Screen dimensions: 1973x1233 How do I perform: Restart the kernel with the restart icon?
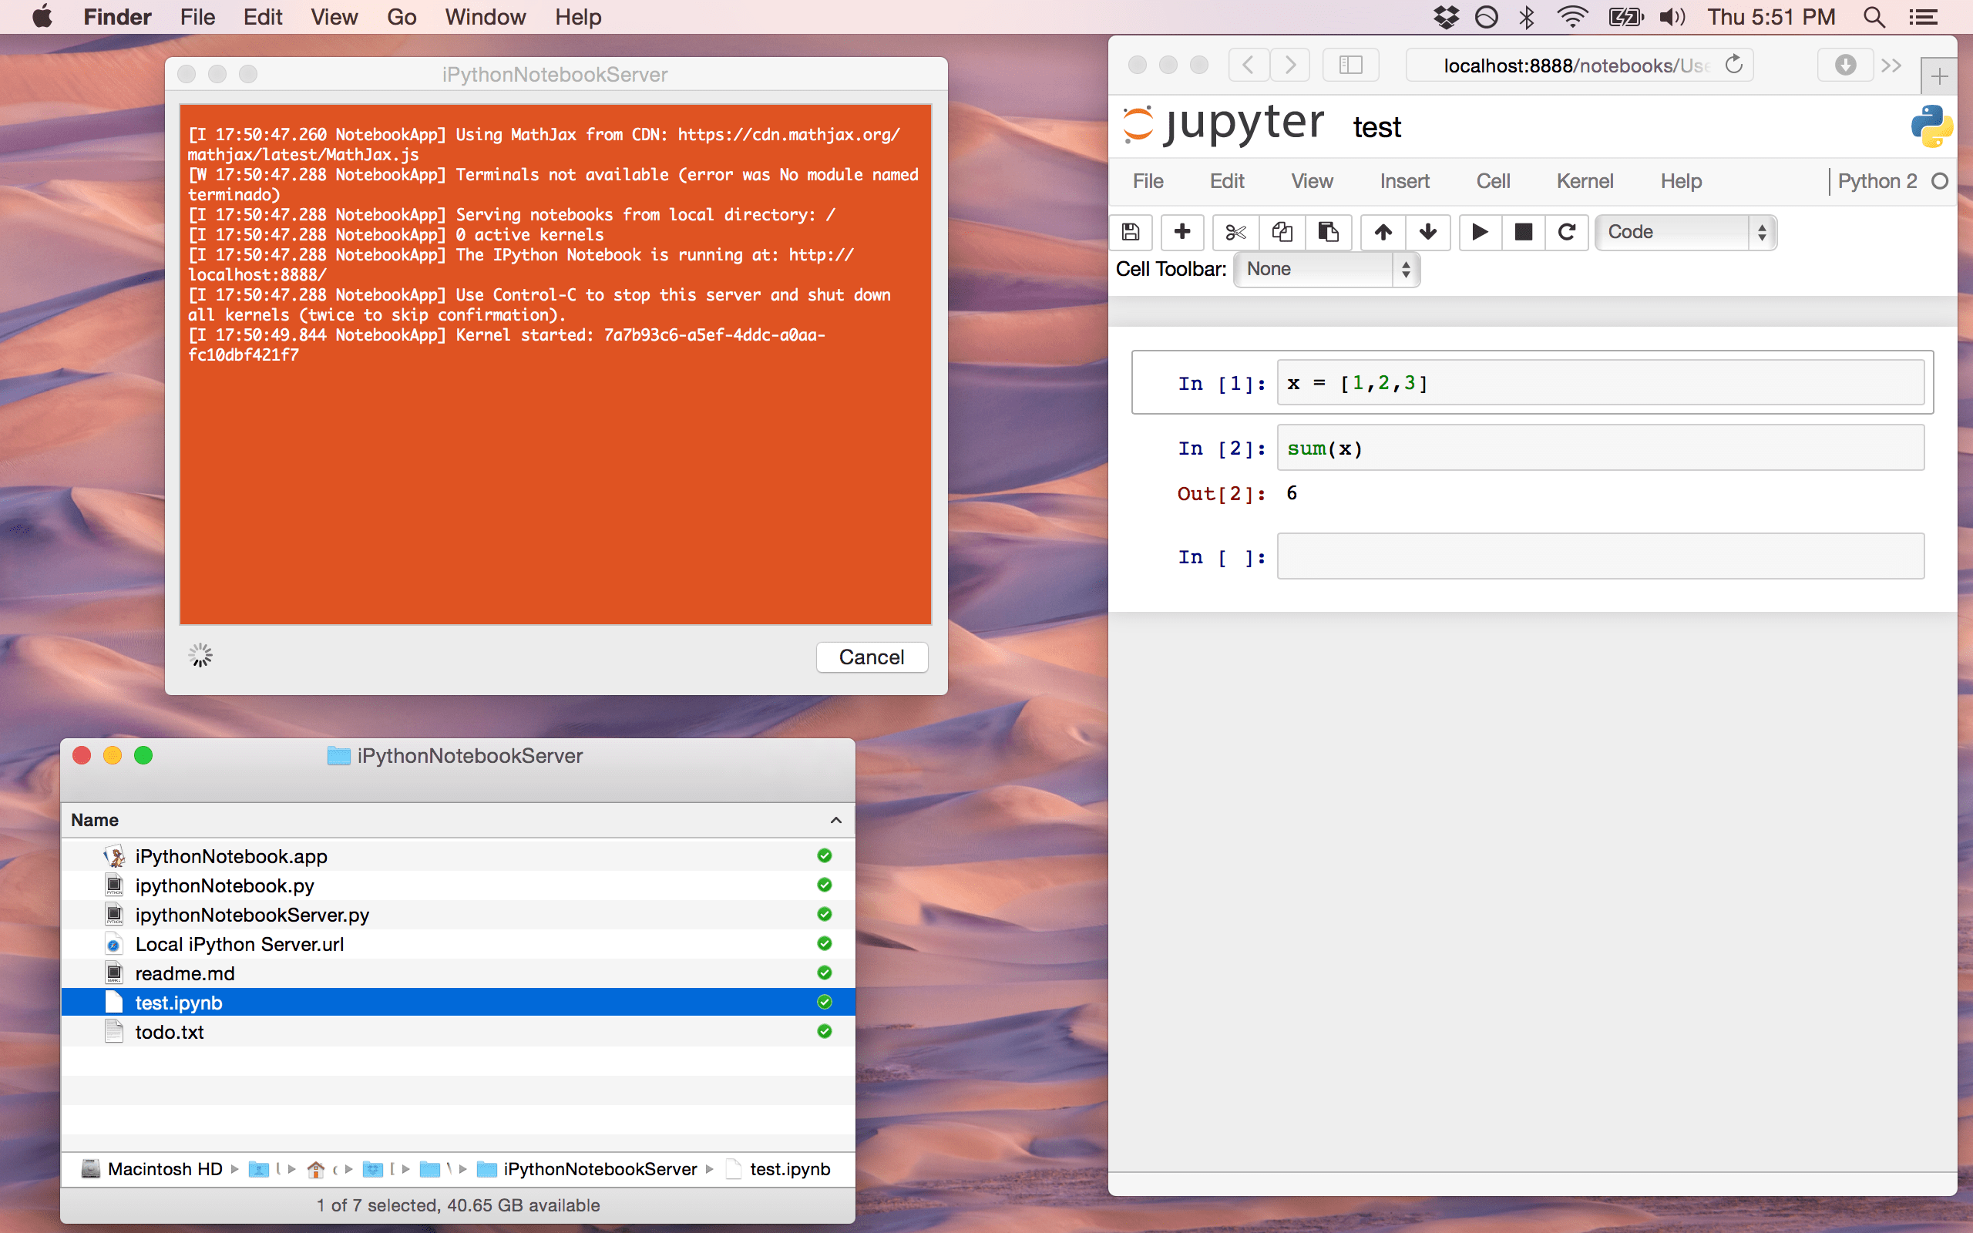pos(1567,233)
